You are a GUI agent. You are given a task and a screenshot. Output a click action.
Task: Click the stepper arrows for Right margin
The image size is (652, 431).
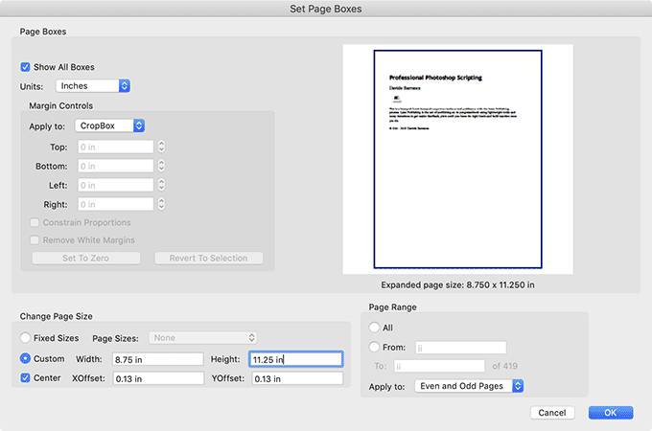161,204
